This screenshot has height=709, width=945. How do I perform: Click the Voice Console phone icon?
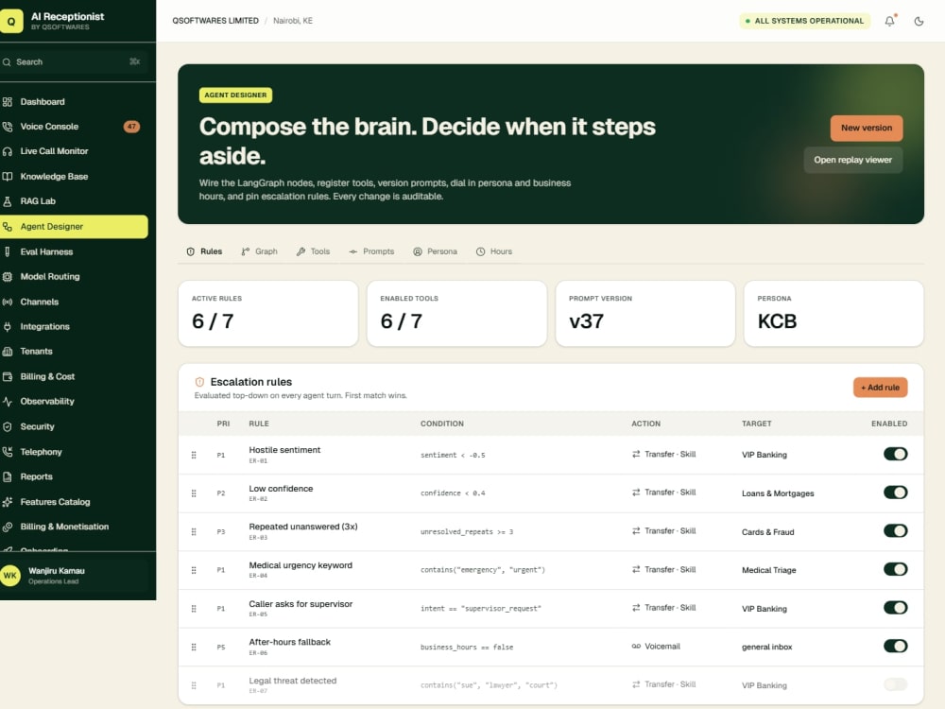[8, 127]
